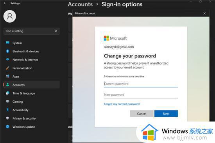215x143 pixels.
Task: Focus the Find a setting search box
Action: 32,31
